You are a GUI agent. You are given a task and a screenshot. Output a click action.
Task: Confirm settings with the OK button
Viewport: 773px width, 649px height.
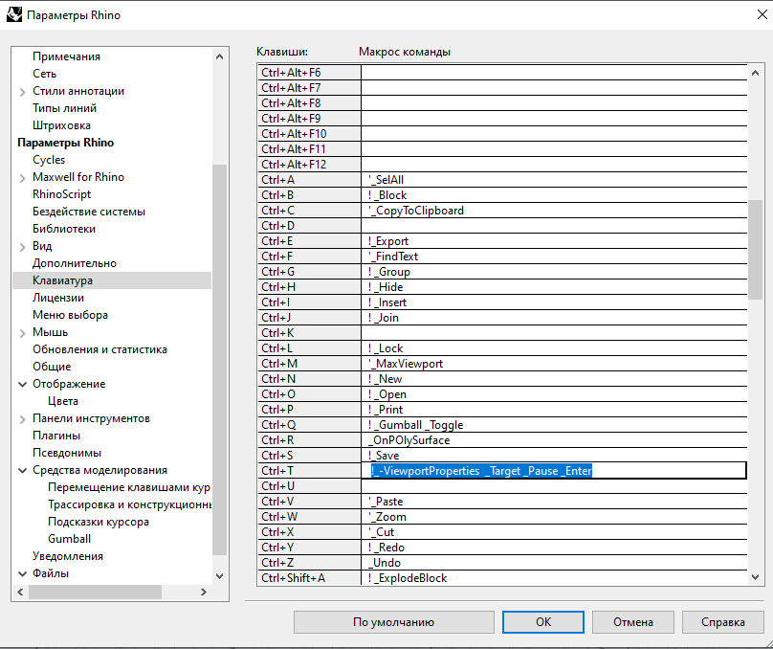point(542,621)
